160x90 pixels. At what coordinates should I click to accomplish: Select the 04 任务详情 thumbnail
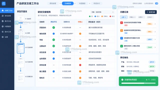click(x=20, y=63)
